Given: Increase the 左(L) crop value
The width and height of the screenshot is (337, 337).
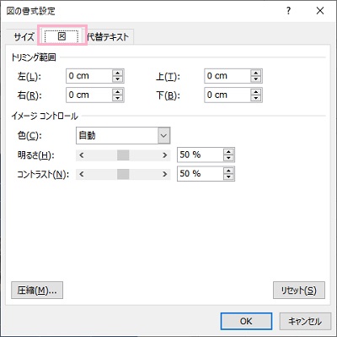Looking at the screenshot, I should point(118,73).
